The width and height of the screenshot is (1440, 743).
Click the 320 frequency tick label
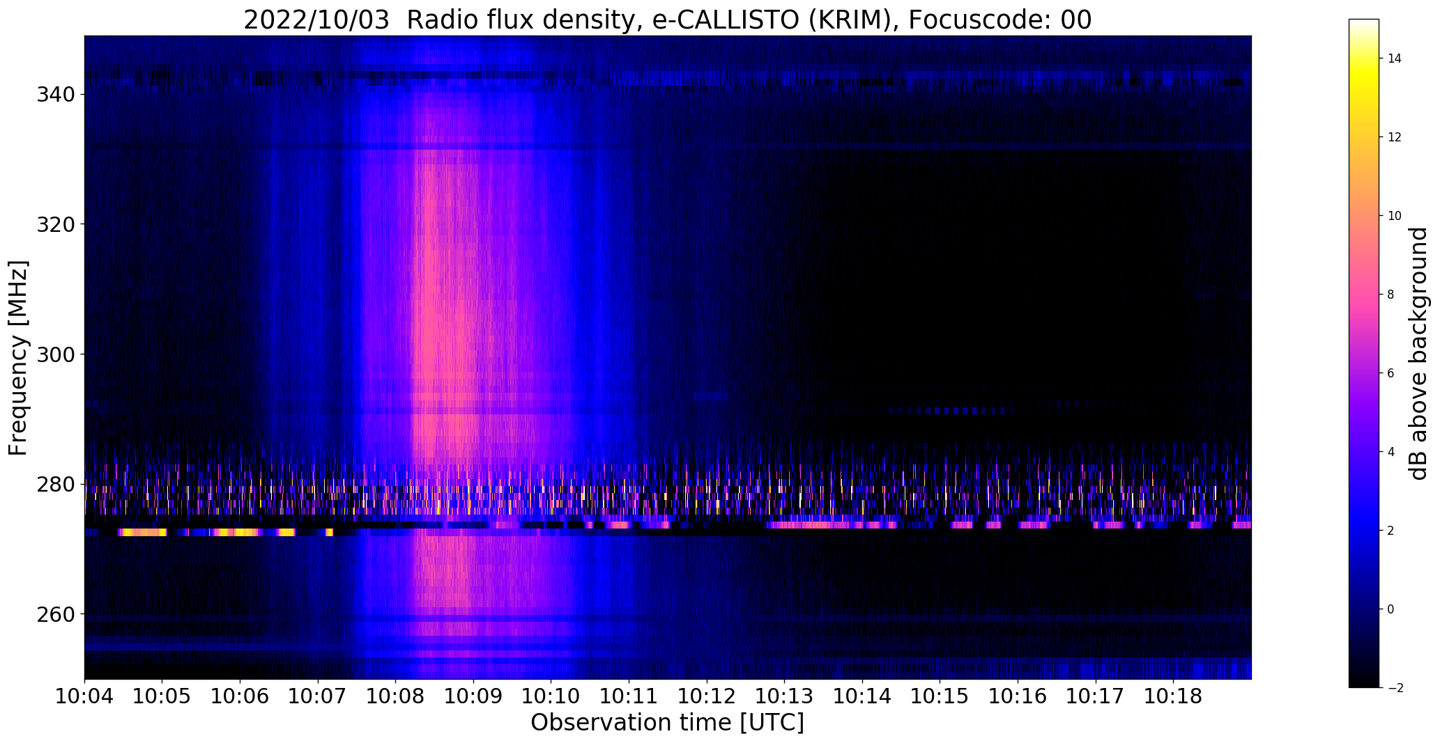(56, 224)
